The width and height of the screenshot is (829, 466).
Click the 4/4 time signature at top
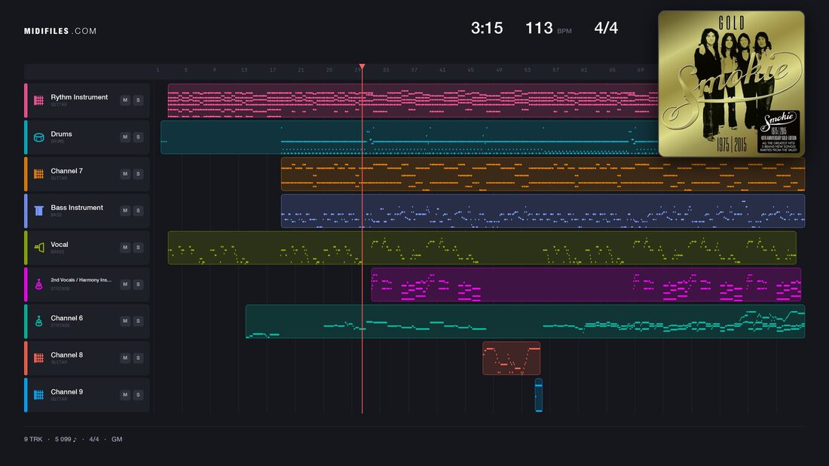tap(606, 28)
